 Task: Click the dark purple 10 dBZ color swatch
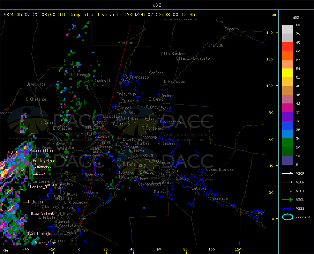[287, 160]
